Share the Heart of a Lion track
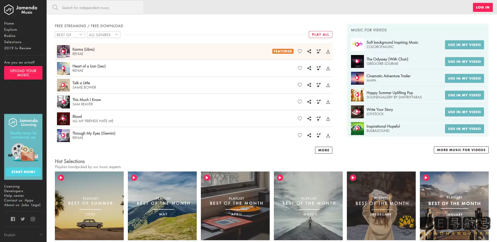The image size is (497, 242). [x=309, y=68]
